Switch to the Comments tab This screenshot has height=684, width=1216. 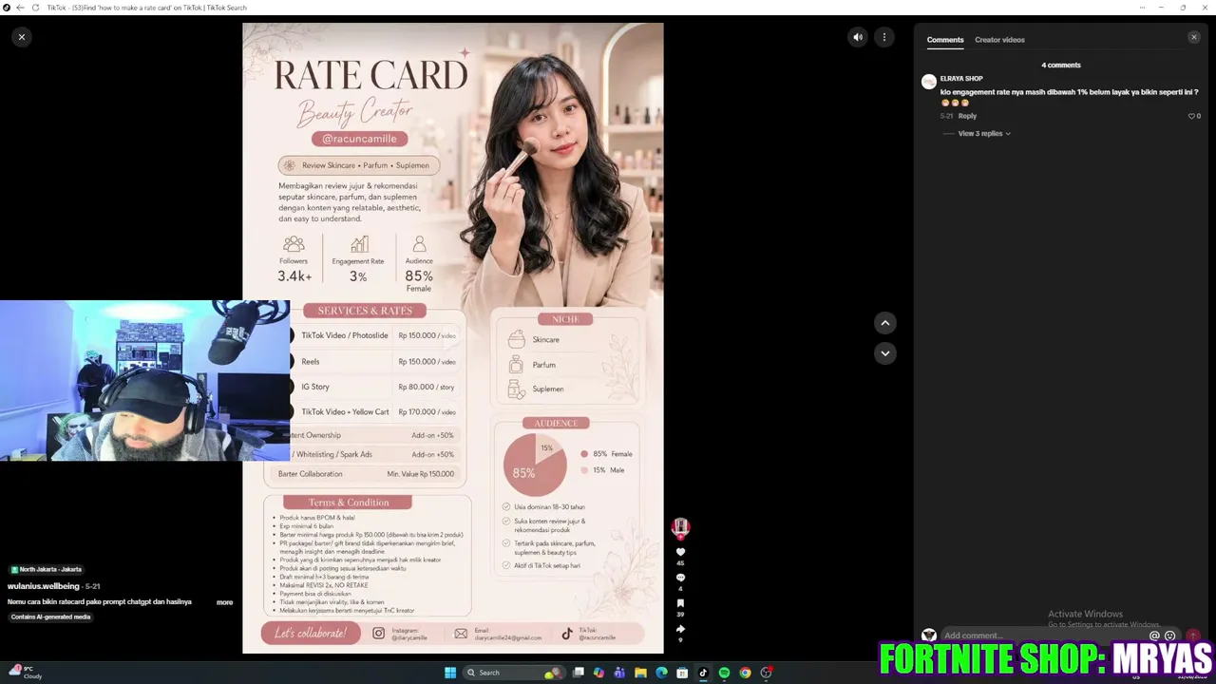[945, 40]
